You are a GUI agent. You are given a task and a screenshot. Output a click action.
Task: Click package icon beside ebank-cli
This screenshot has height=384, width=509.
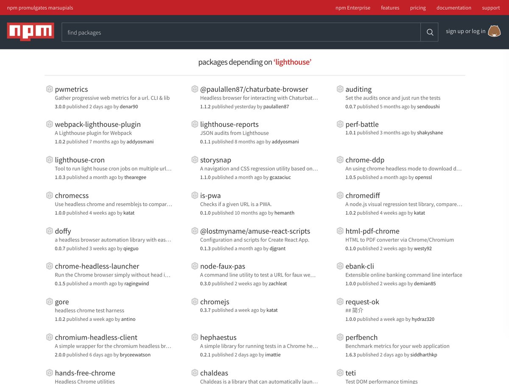point(340,266)
